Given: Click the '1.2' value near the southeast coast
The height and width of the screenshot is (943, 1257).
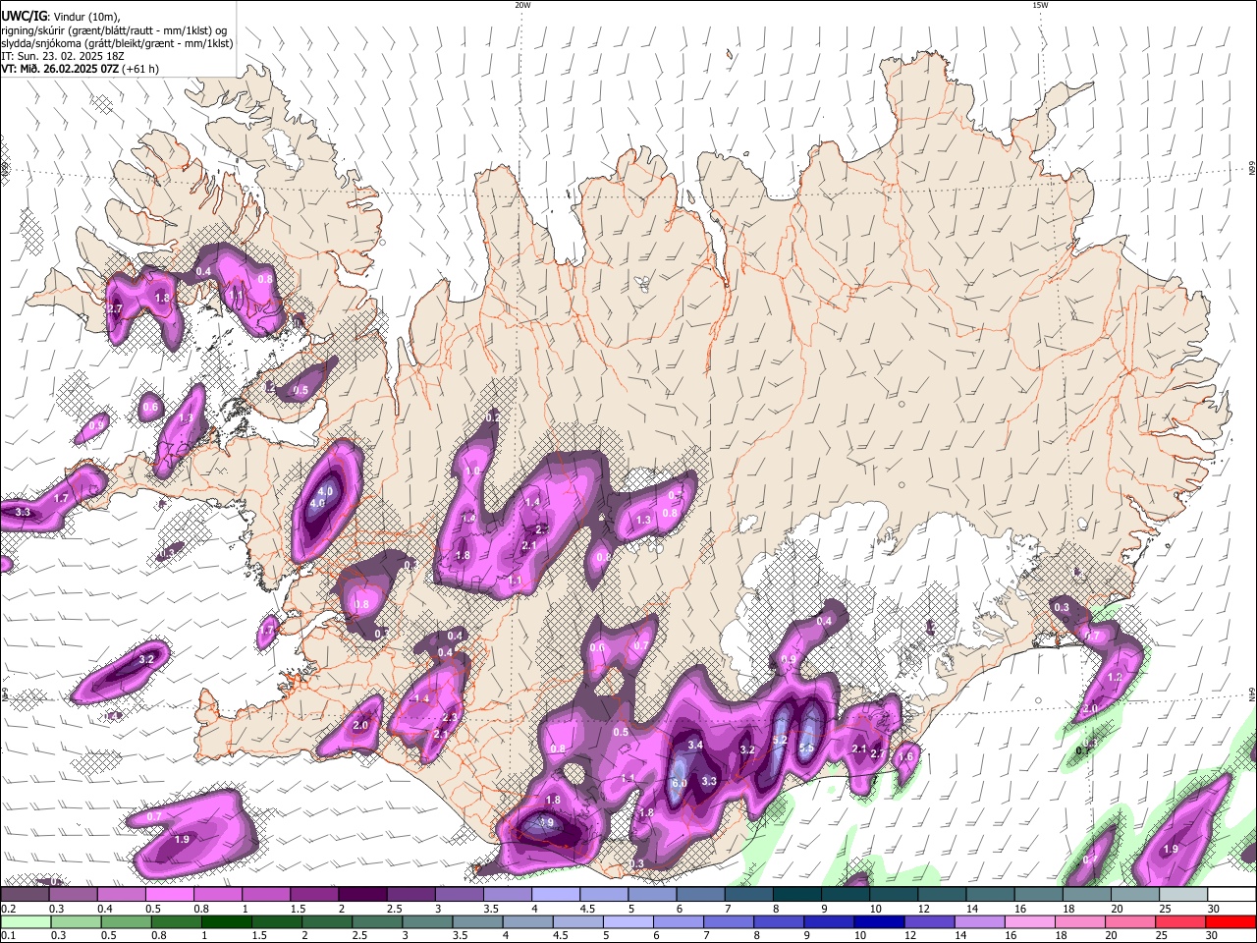Looking at the screenshot, I should click(x=1115, y=678).
